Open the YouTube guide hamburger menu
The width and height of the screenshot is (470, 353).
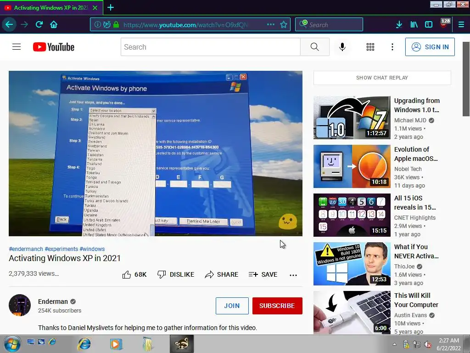17,47
